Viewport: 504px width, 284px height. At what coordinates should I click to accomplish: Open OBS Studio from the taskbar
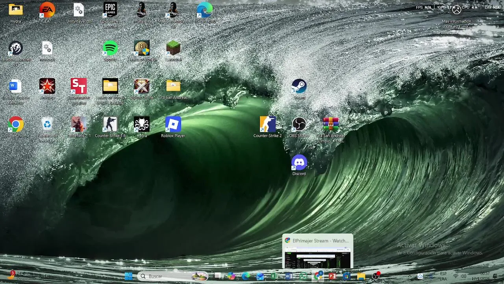pyautogui.click(x=376, y=276)
